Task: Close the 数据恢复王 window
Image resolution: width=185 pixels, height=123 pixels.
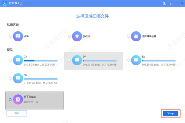Action: [182, 3]
